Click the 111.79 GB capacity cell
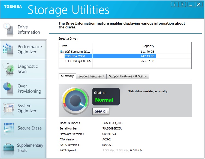This screenshot has height=159, width=205. (x=147, y=52)
